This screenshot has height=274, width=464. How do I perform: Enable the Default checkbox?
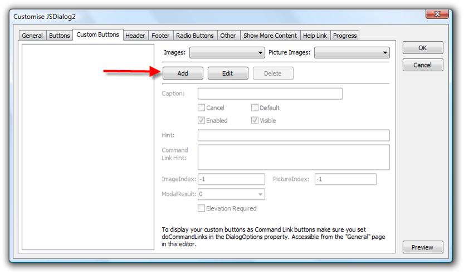[x=255, y=108]
